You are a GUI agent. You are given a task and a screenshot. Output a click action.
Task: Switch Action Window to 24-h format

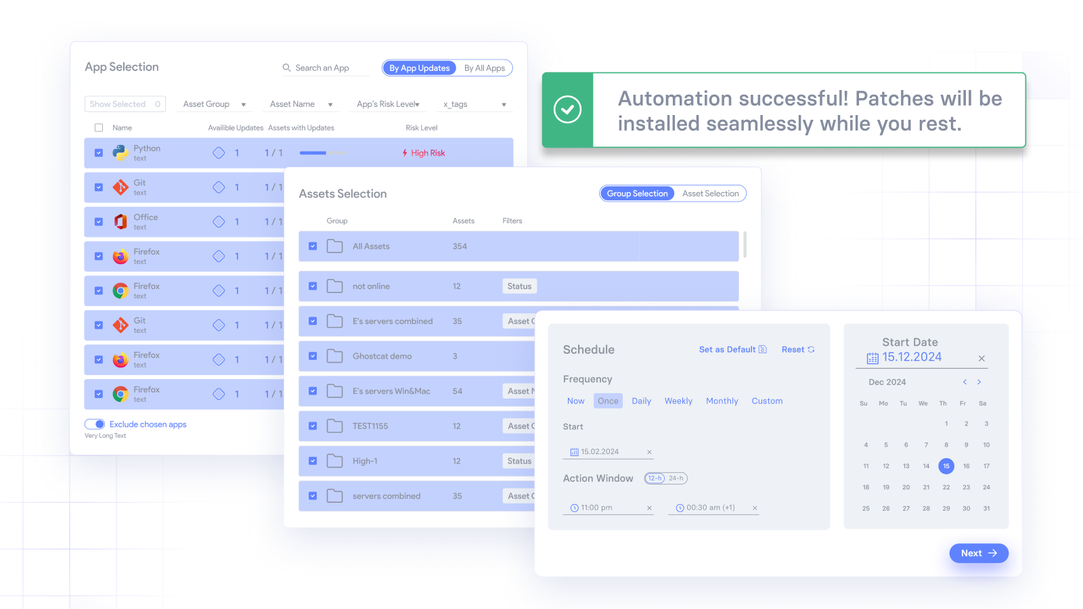pyautogui.click(x=676, y=478)
